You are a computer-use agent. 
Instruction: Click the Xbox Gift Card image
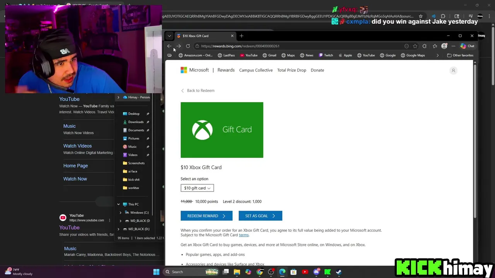pyautogui.click(x=222, y=130)
